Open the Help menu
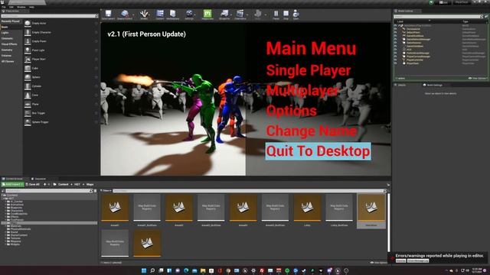Image resolution: width=490 pixels, height=275 pixels. click(x=31, y=7)
